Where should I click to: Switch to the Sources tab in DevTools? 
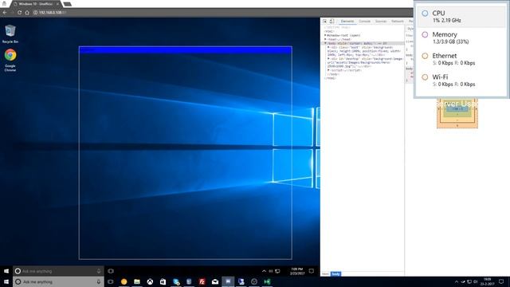pos(381,22)
